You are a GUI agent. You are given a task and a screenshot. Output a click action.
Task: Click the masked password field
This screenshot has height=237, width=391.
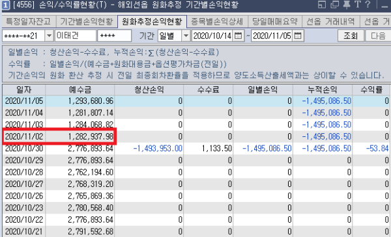click(x=115, y=36)
